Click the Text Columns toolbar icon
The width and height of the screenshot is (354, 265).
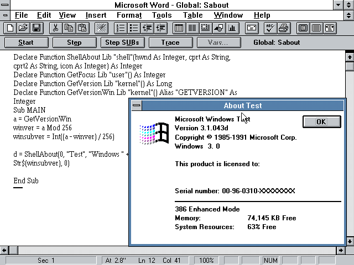(x=192, y=28)
